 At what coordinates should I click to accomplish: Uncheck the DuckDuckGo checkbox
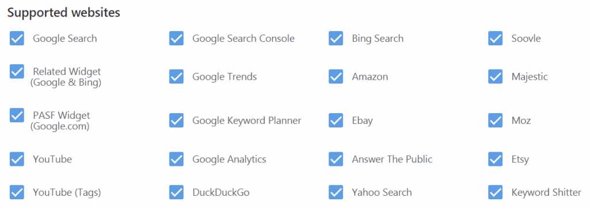tap(176, 192)
